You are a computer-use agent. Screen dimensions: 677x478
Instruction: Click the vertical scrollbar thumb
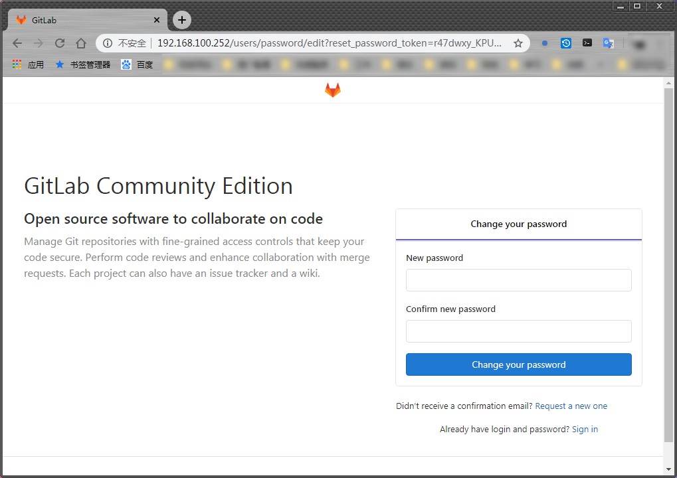point(669,266)
